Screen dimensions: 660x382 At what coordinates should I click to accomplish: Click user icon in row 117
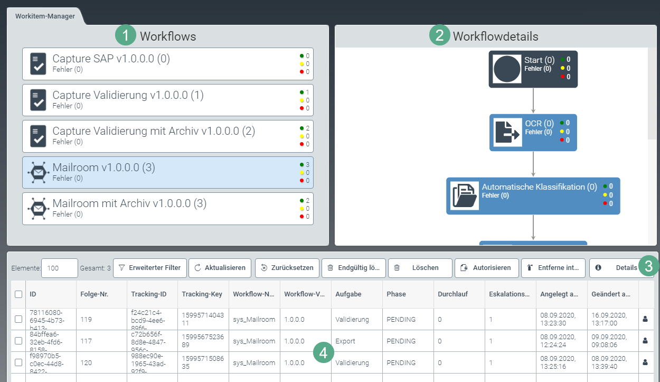pyautogui.click(x=645, y=341)
